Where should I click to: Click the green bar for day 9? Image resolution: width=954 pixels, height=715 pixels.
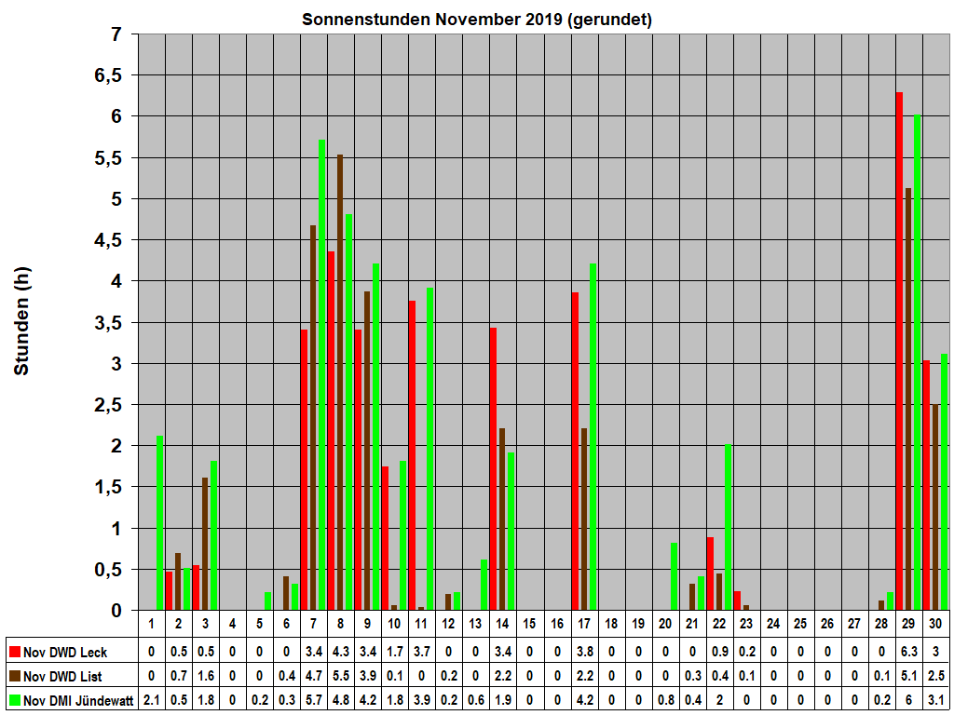pos(376,438)
